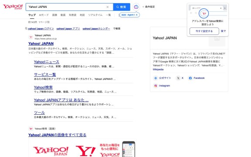Open the Instagram profile link text
Screen dimensions: 251x157
(164, 86)
